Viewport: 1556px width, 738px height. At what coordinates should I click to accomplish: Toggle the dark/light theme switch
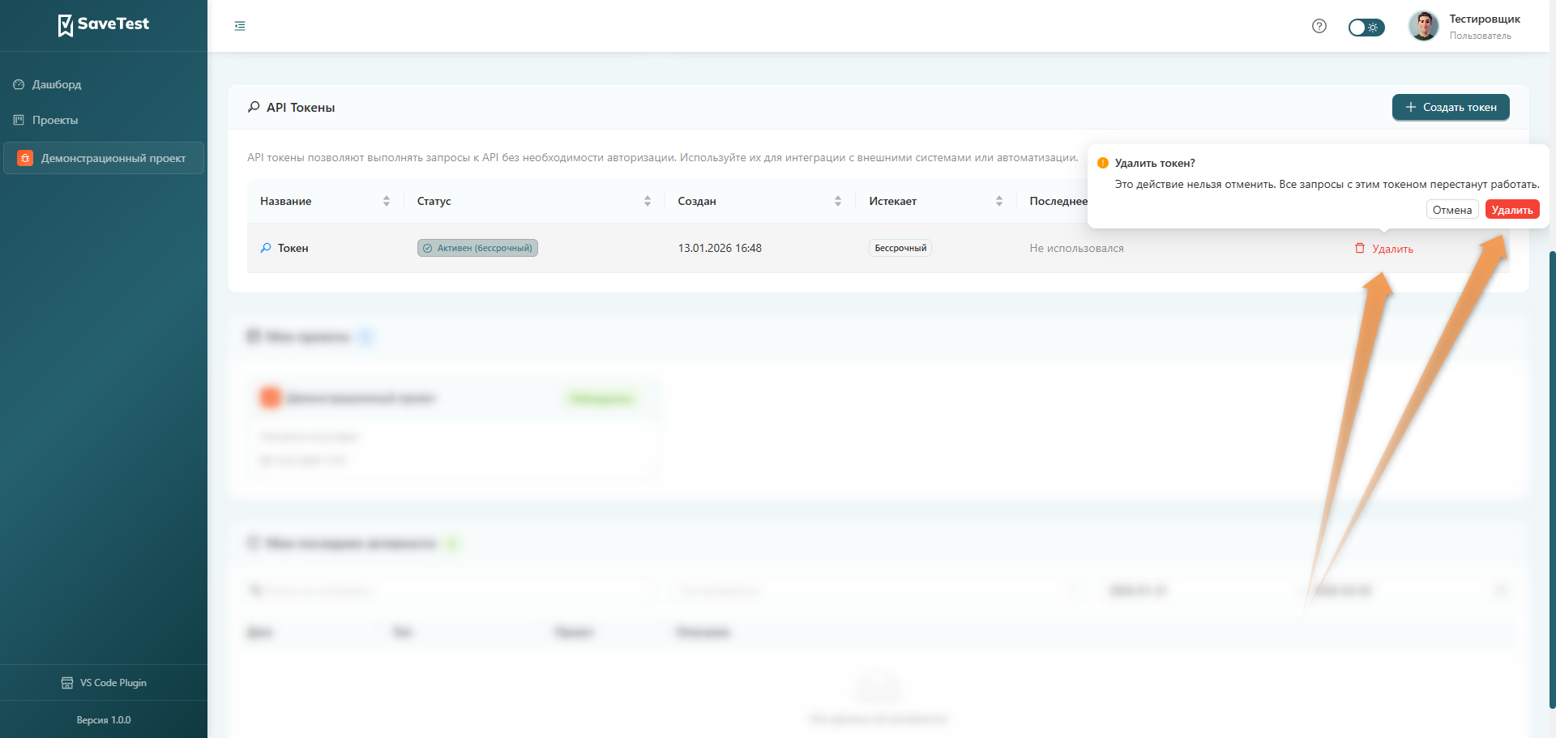click(1366, 28)
